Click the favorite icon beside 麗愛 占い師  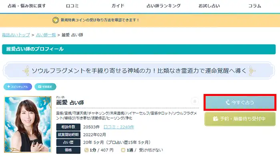(194, 102)
